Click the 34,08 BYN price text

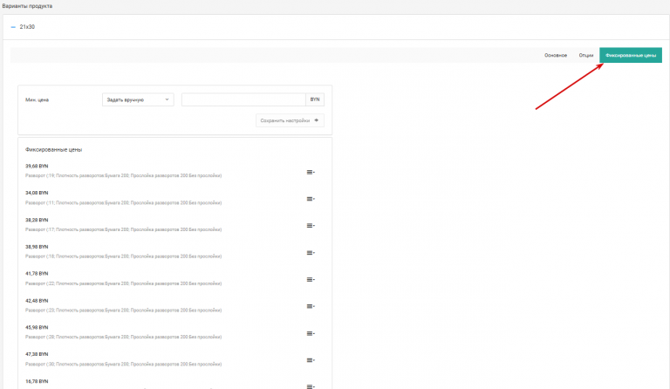tap(37, 193)
